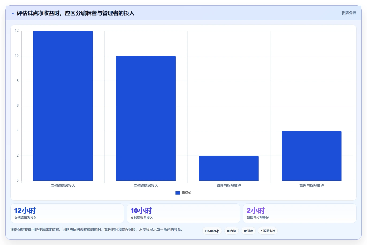Click the shortest bar with value 2

pyautogui.click(x=229, y=168)
